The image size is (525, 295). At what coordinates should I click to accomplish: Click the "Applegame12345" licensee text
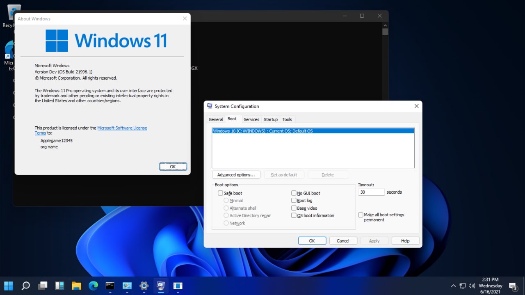pos(57,140)
